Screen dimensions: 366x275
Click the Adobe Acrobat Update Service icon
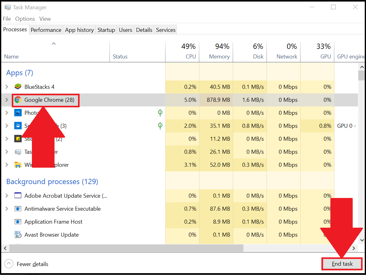(x=18, y=196)
